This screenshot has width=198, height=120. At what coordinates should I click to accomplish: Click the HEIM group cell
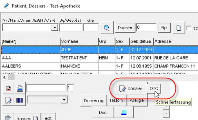point(107,58)
